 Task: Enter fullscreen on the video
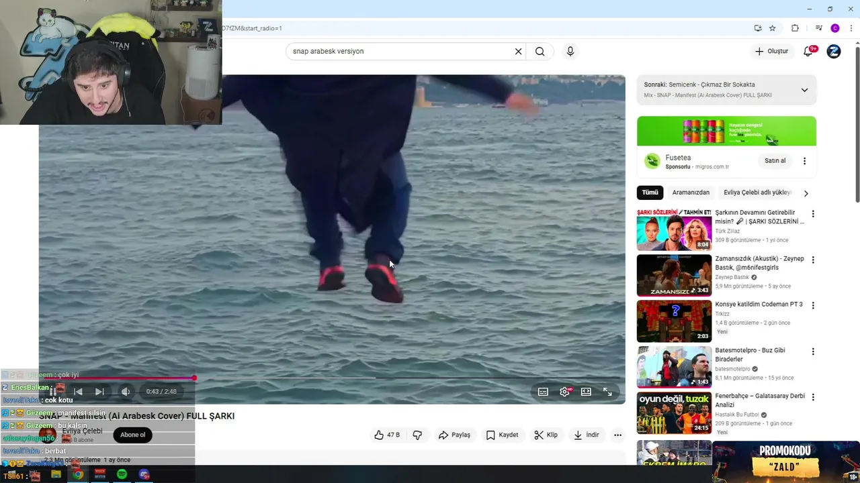click(x=607, y=392)
